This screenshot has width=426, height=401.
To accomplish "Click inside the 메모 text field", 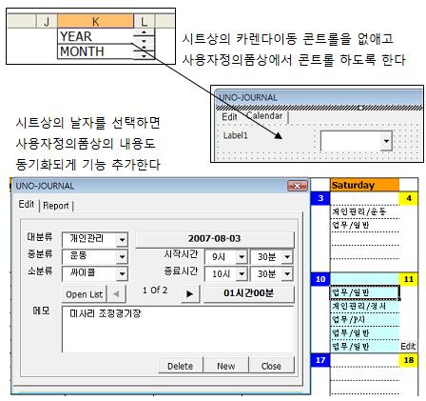I will (178, 329).
